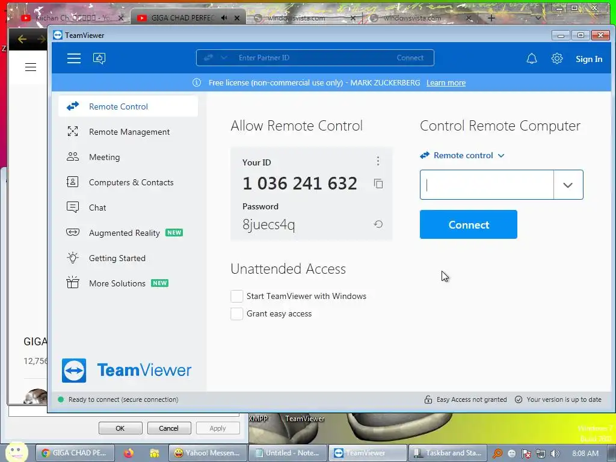Click the green connection status dot
The height and width of the screenshot is (462, 616).
pyautogui.click(x=61, y=399)
